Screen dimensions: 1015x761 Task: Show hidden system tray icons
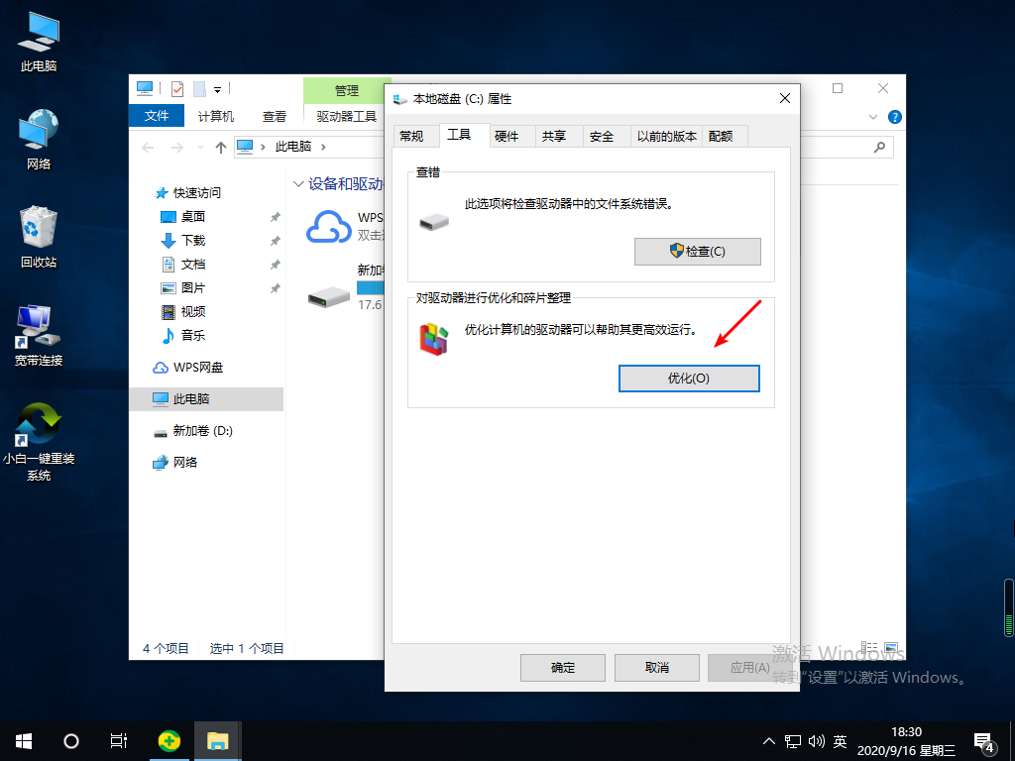pos(768,741)
